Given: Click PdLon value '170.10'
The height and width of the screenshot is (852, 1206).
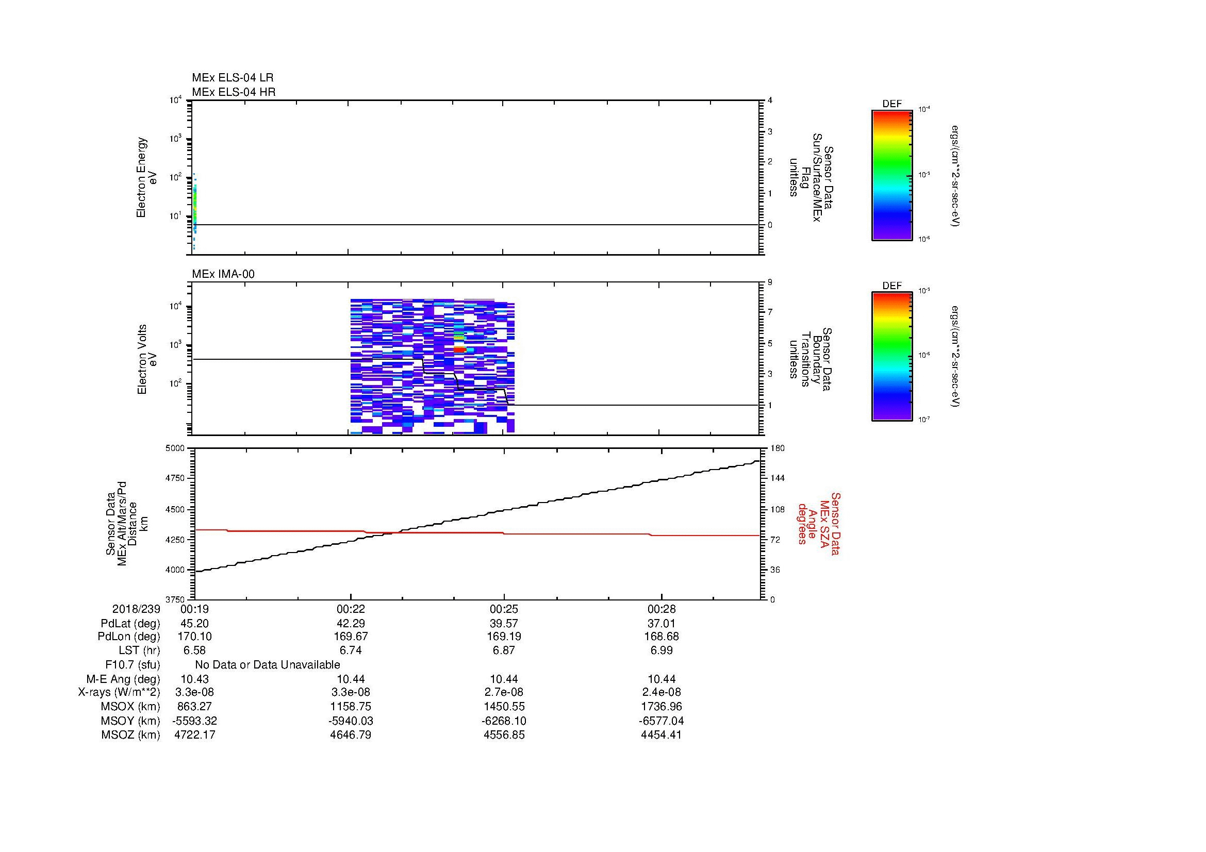Looking at the screenshot, I should [x=195, y=637].
